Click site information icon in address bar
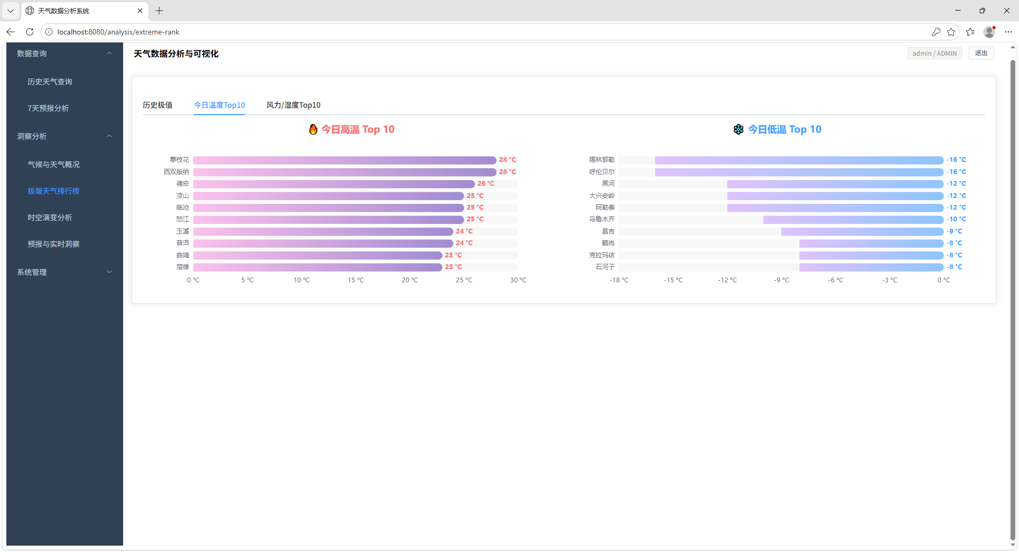This screenshot has width=1019, height=552. point(49,32)
